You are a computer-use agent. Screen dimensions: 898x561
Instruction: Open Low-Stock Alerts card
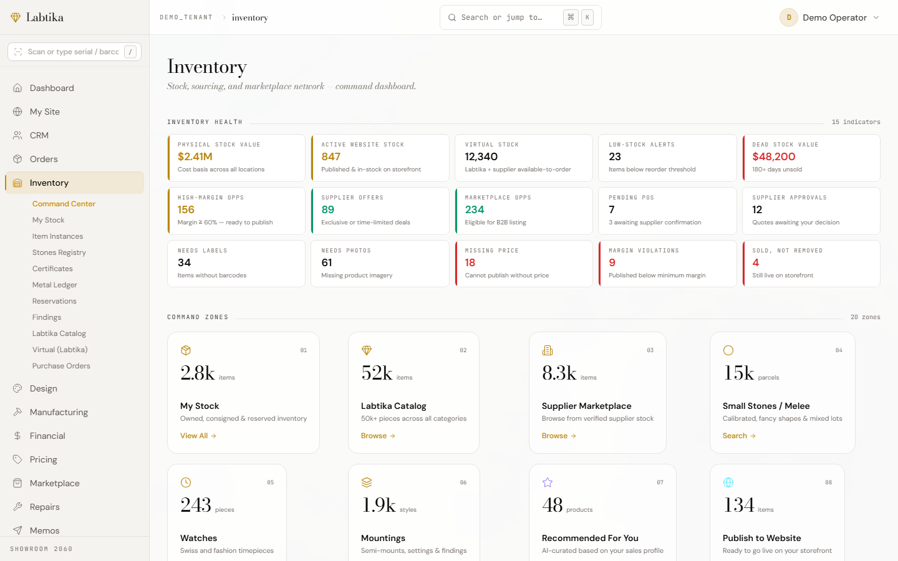667,158
